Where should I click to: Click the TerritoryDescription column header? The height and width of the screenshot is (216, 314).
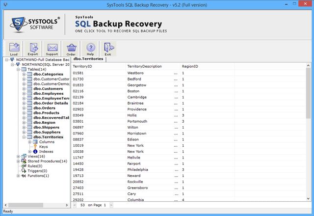point(144,66)
